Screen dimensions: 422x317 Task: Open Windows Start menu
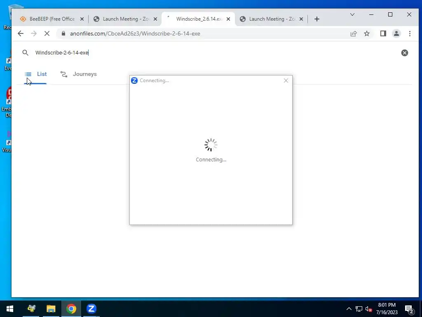click(x=10, y=309)
